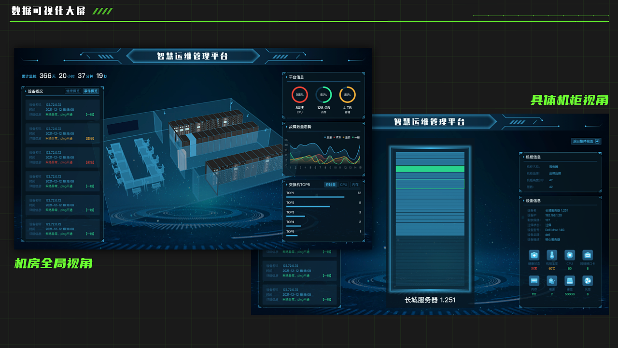Viewport: 618px width, 348px height.
Task: Select the green-outlined server slot in cabinet
Action: pyautogui.click(x=430, y=184)
